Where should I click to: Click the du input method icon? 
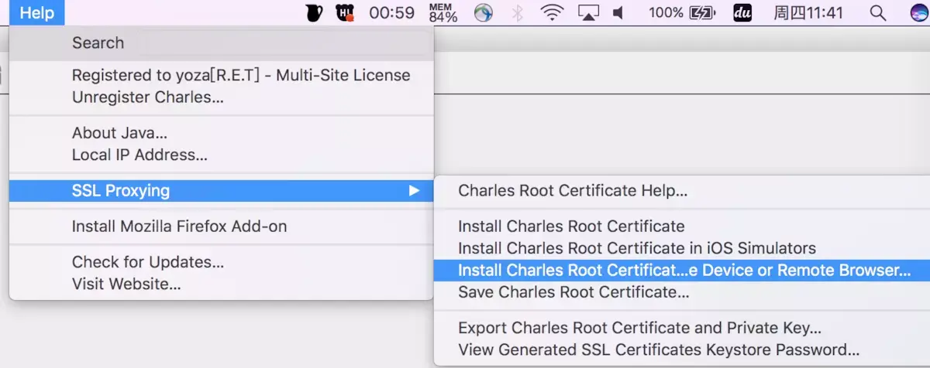pyautogui.click(x=742, y=12)
